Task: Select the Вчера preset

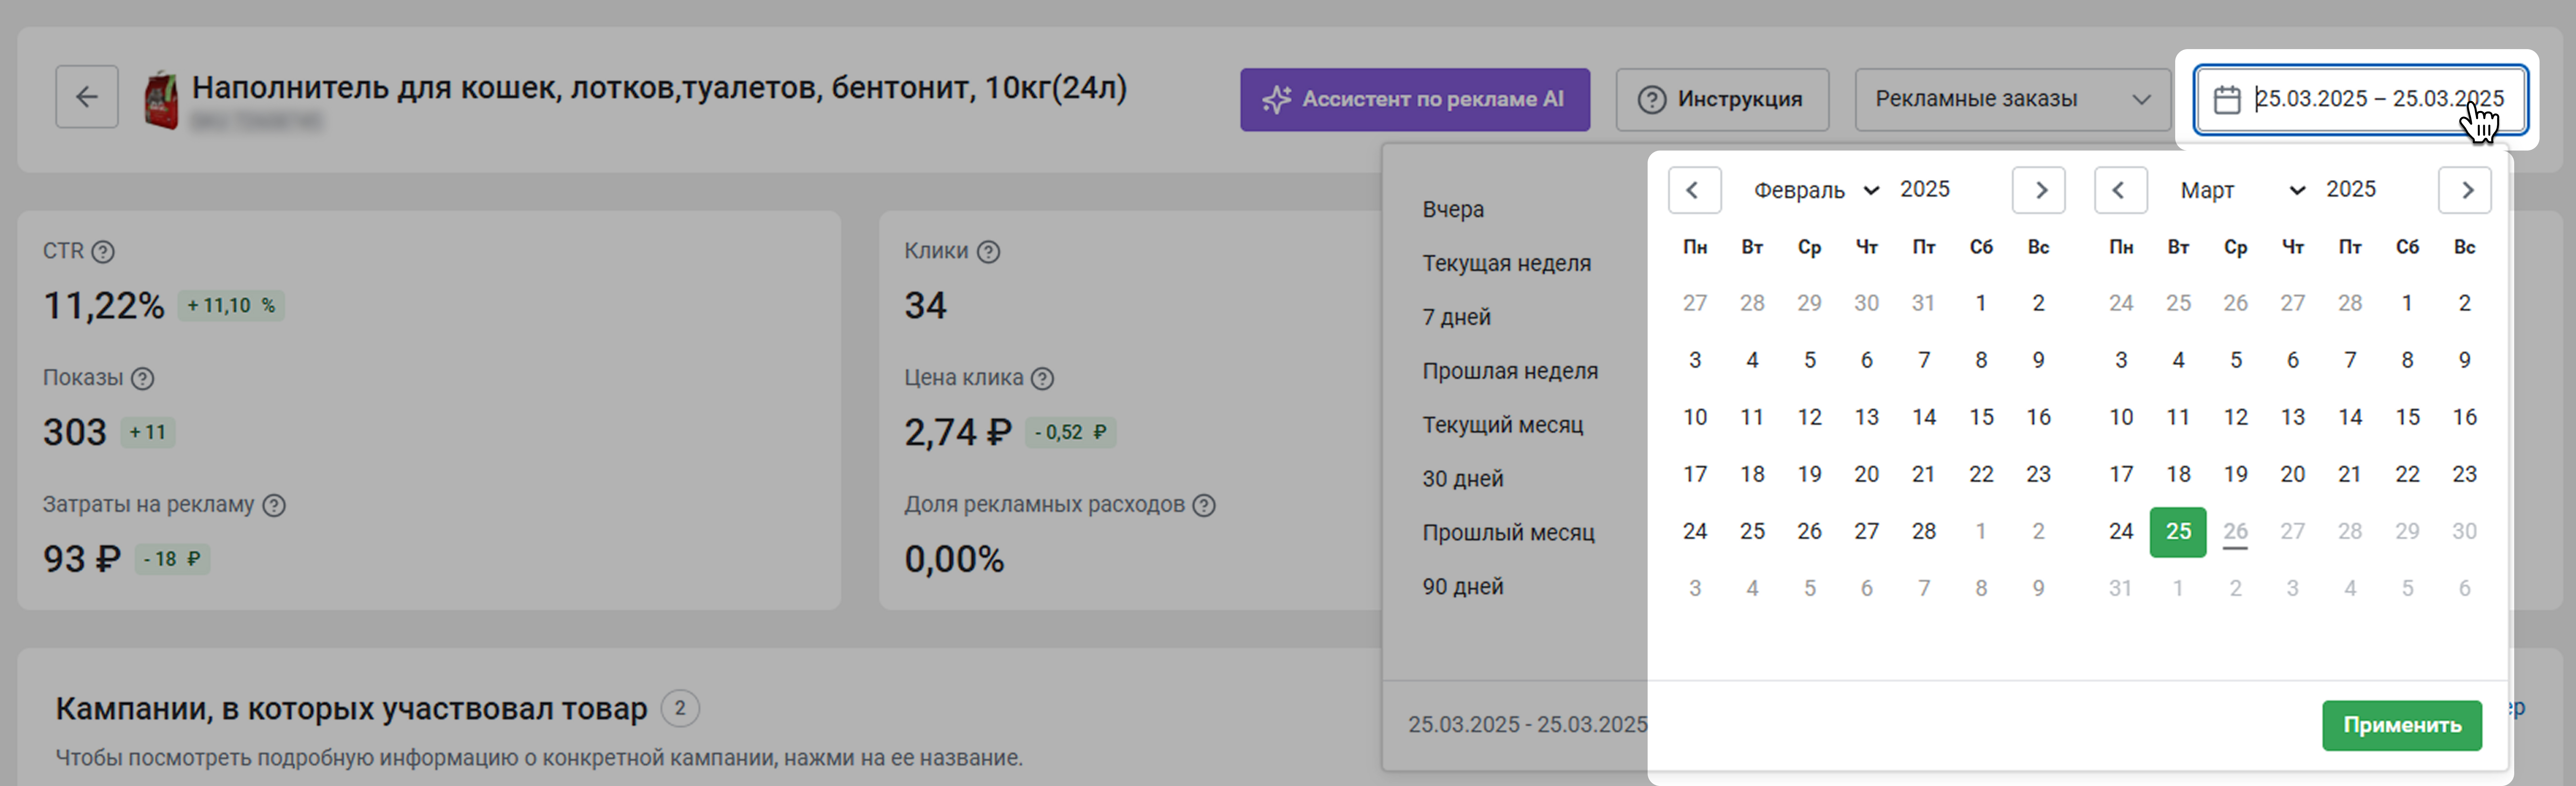Action: 1453,209
